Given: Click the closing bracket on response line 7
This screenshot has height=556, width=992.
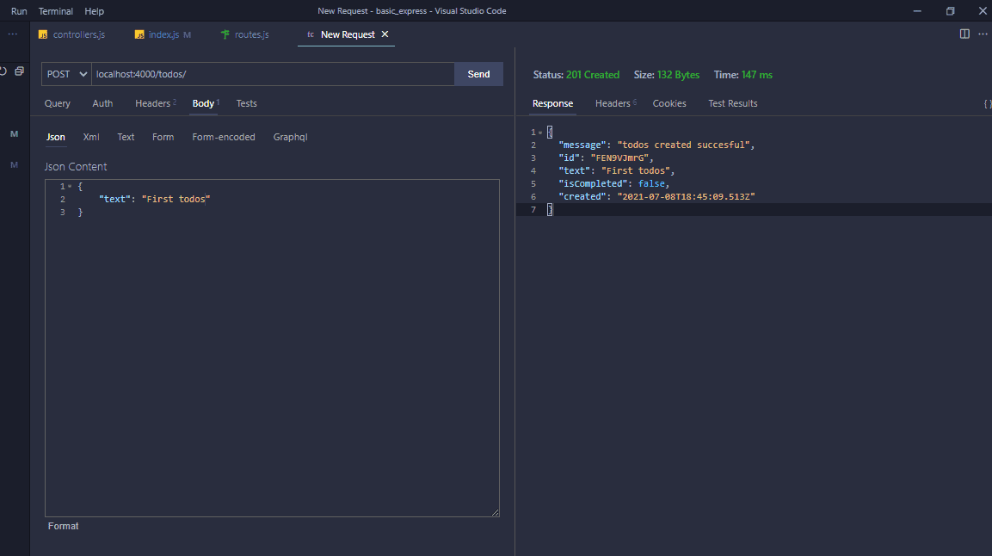Looking at the screenshot, I should (x=550, y=210).
